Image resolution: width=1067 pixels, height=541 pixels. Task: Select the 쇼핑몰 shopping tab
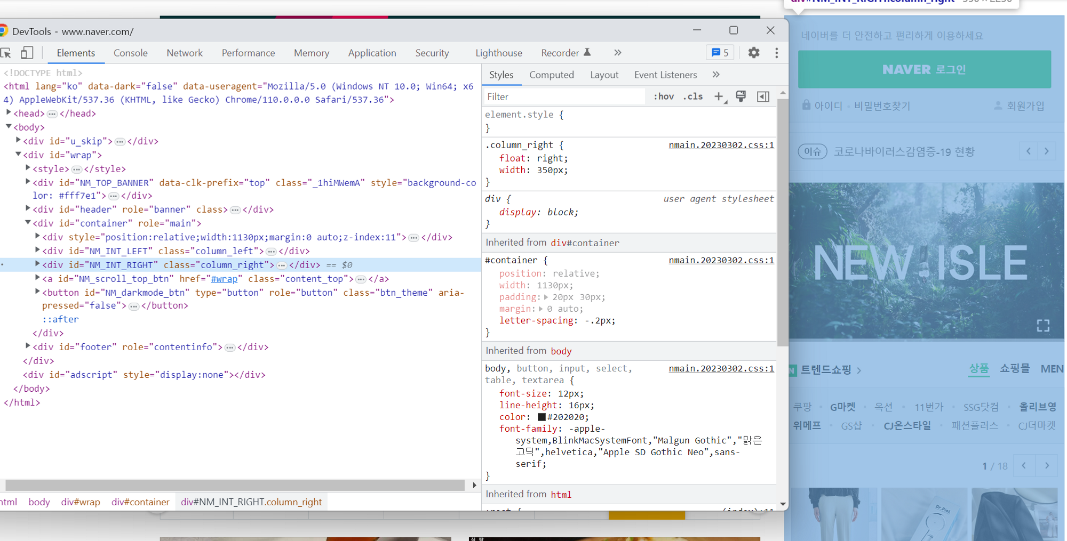click(1014, 369)
